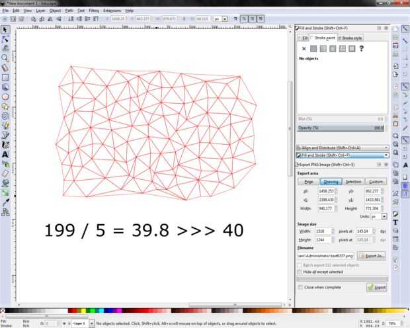Screen dimensions: 410x328
Task: Select the Pencil freehand tool
Action: [5, 126]
